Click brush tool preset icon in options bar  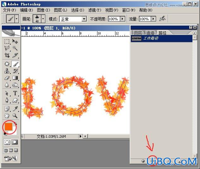[x=11, y=19]
